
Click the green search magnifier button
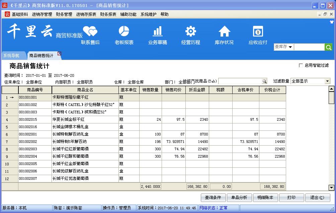(329, 47)
